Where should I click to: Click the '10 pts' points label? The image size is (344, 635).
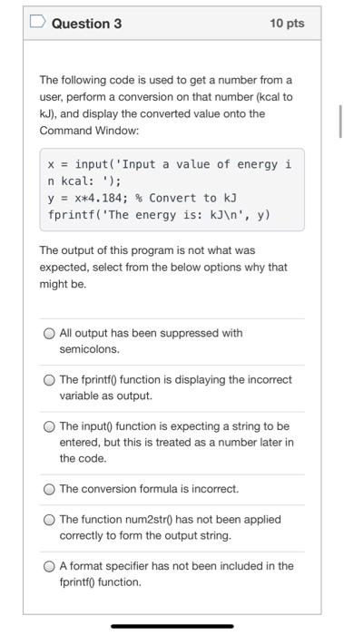pyautogui.click(x=287, y=23)
